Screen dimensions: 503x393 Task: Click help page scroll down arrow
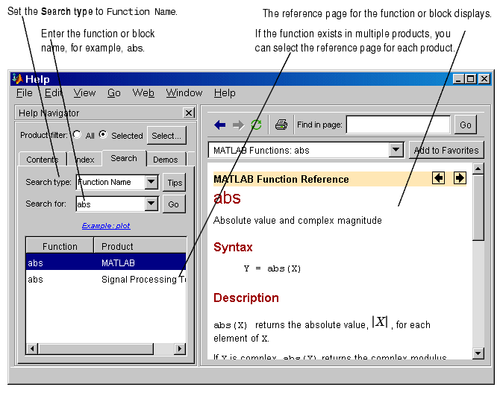[478, 353]
